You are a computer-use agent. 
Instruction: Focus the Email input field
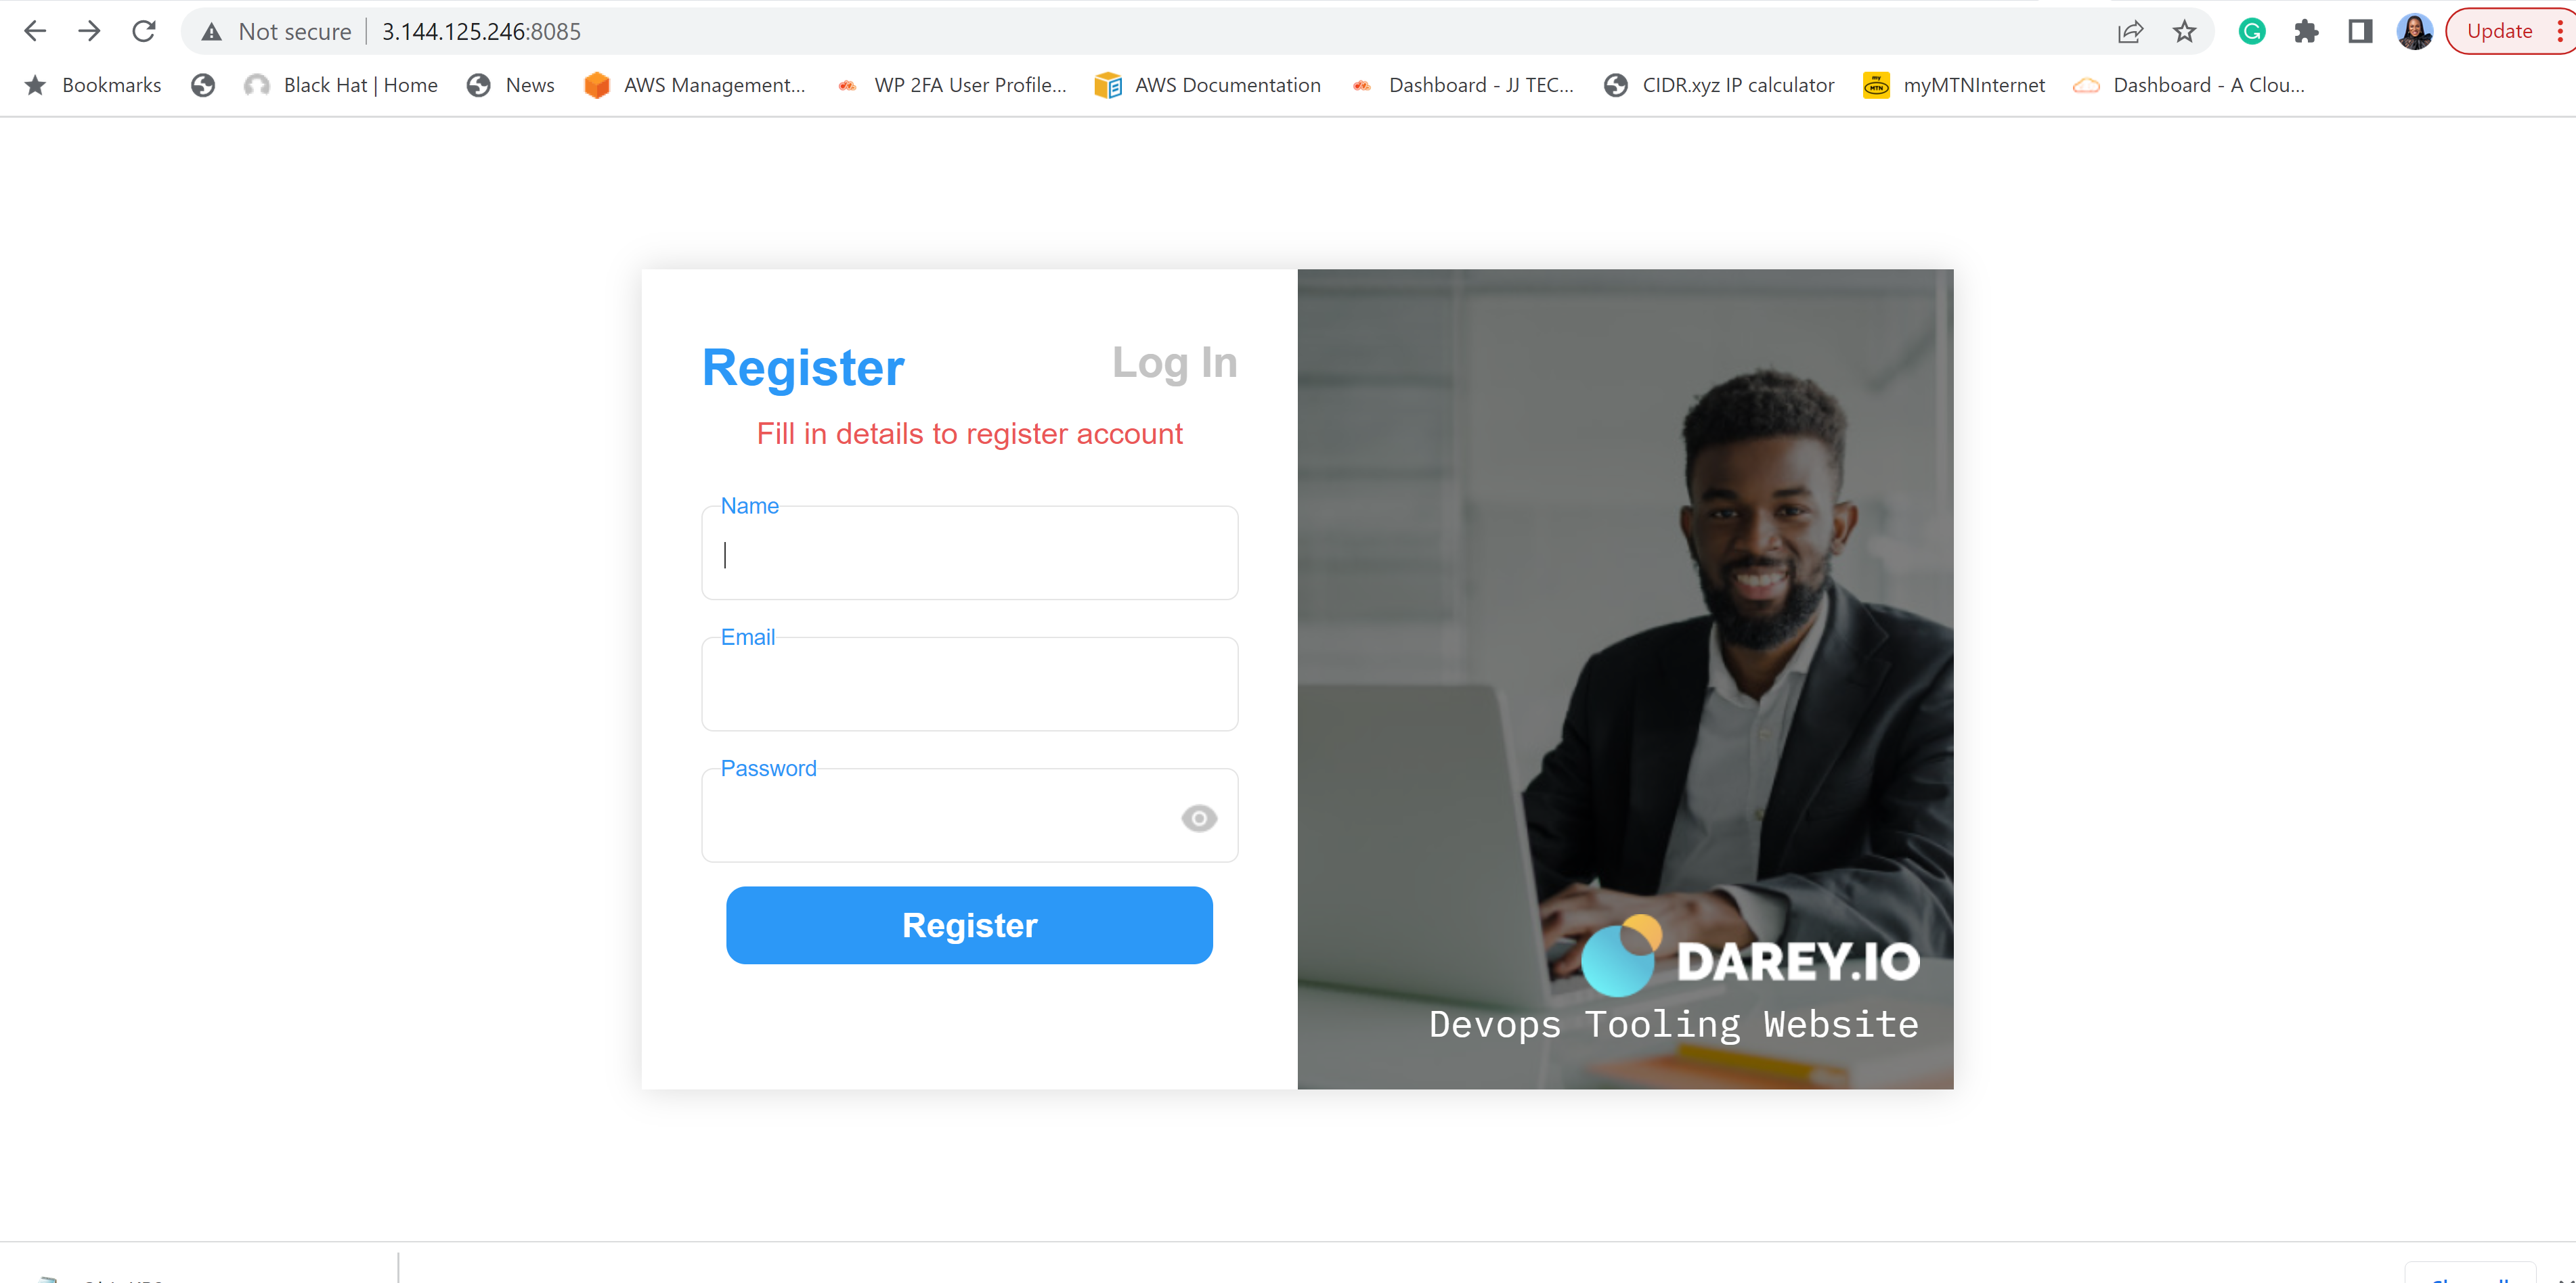(x=969, y=684)
